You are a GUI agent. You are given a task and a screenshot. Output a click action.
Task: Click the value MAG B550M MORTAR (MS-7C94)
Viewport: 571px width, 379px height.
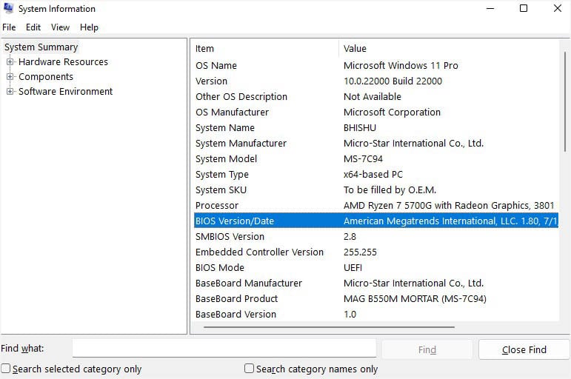(415, 298)
